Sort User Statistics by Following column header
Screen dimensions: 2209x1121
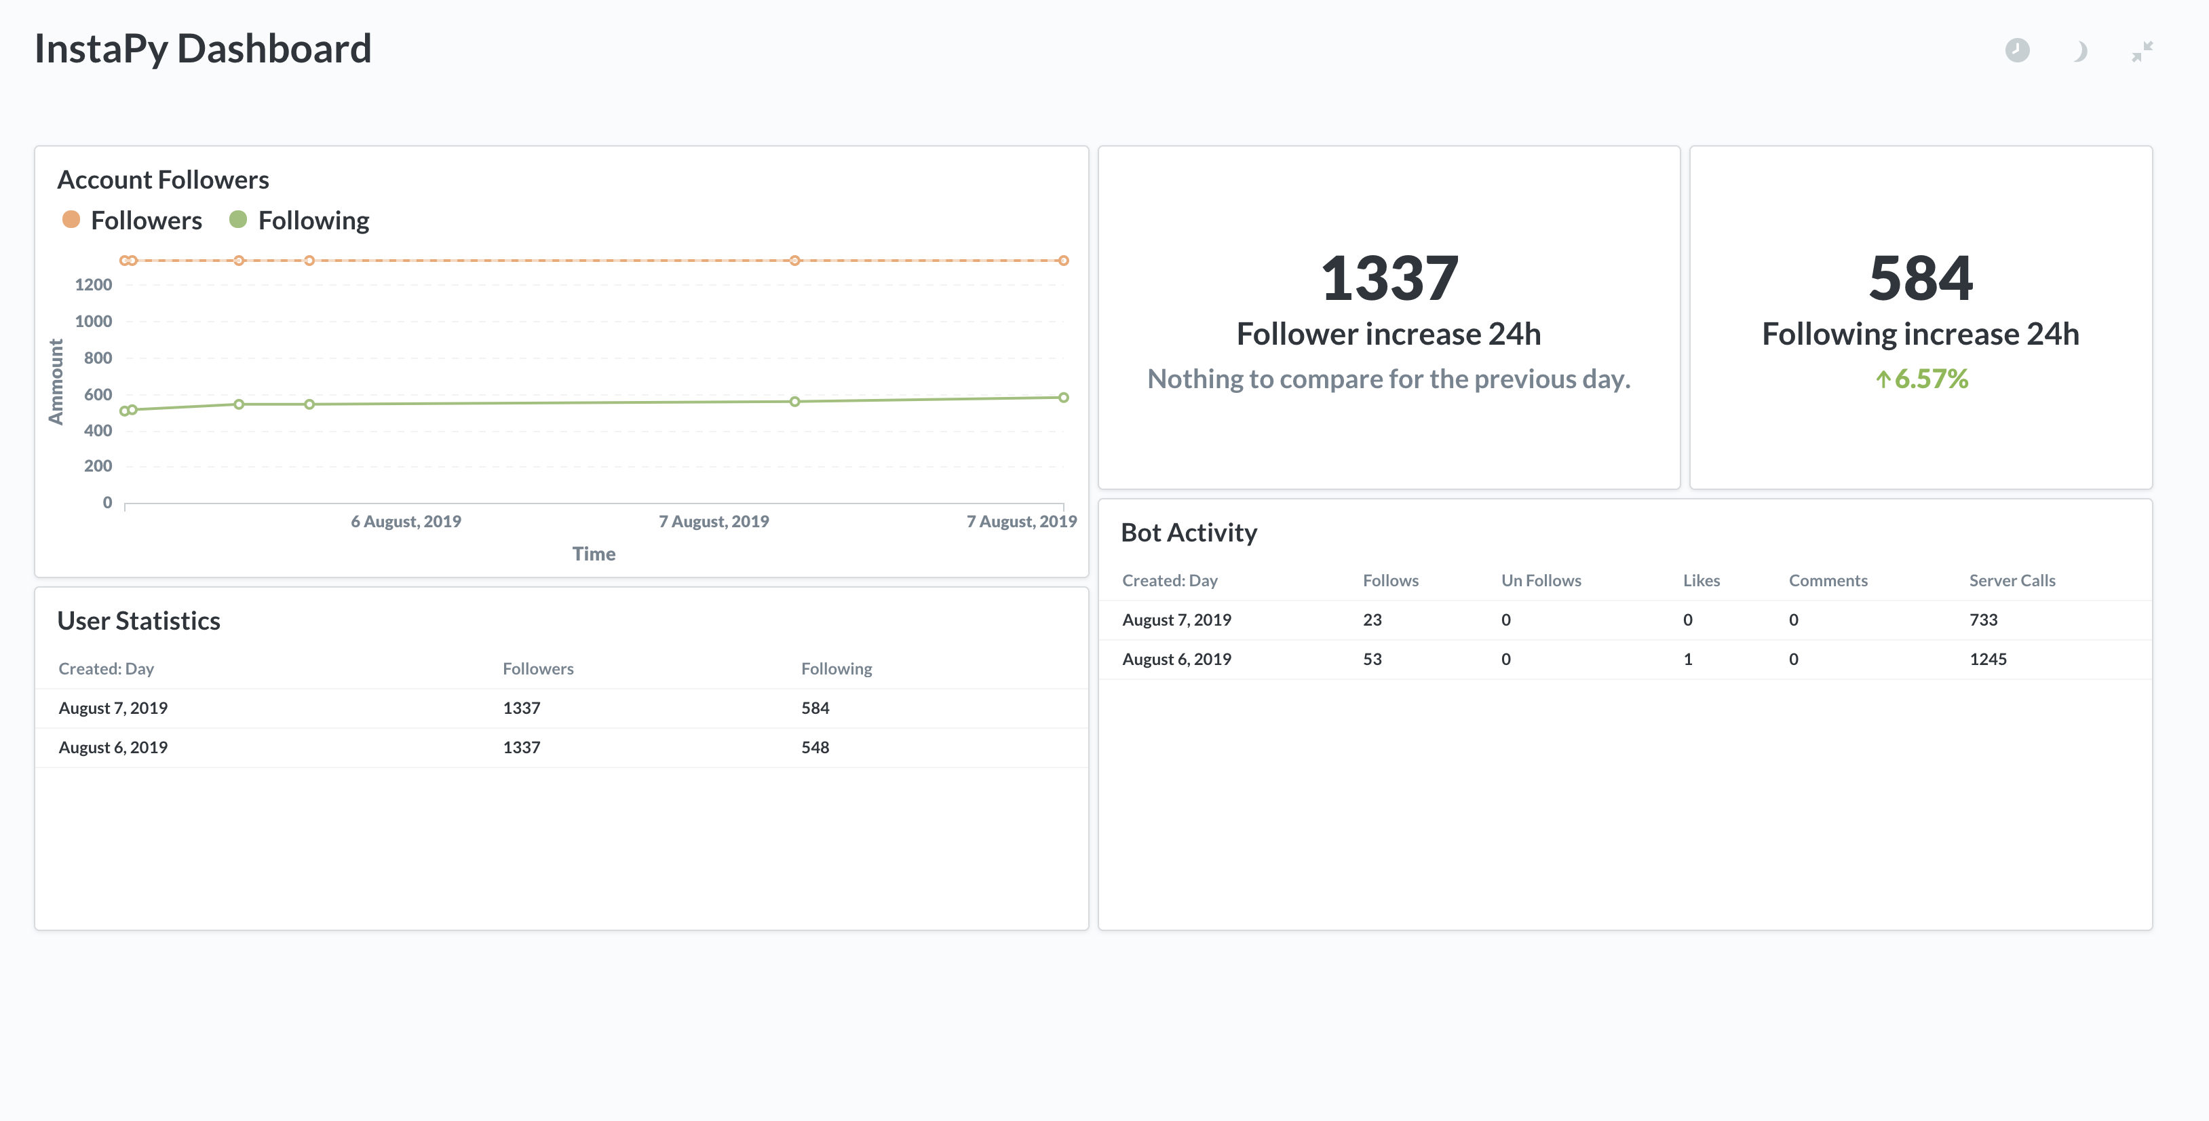click(836, 669)
